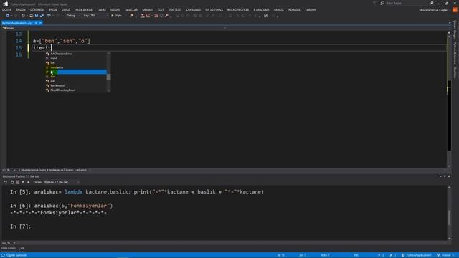Click the PythonApplication1 repository status item
The height and width of the screenshot is (258, 459).
417,255
